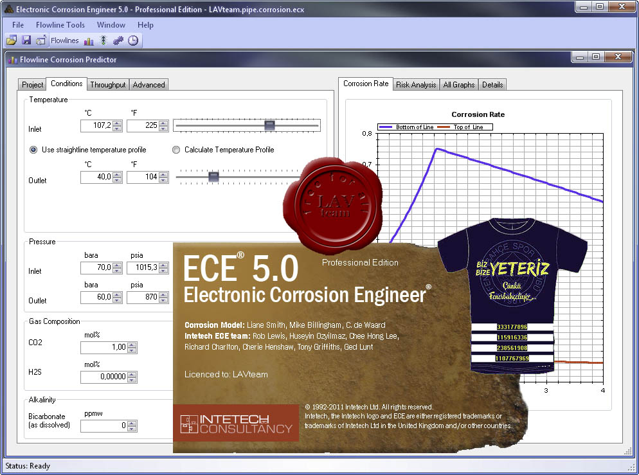This screenshot has width=639, height=475.
Task: Click the Corrosion Rate chart title
Action: (478, 114)
